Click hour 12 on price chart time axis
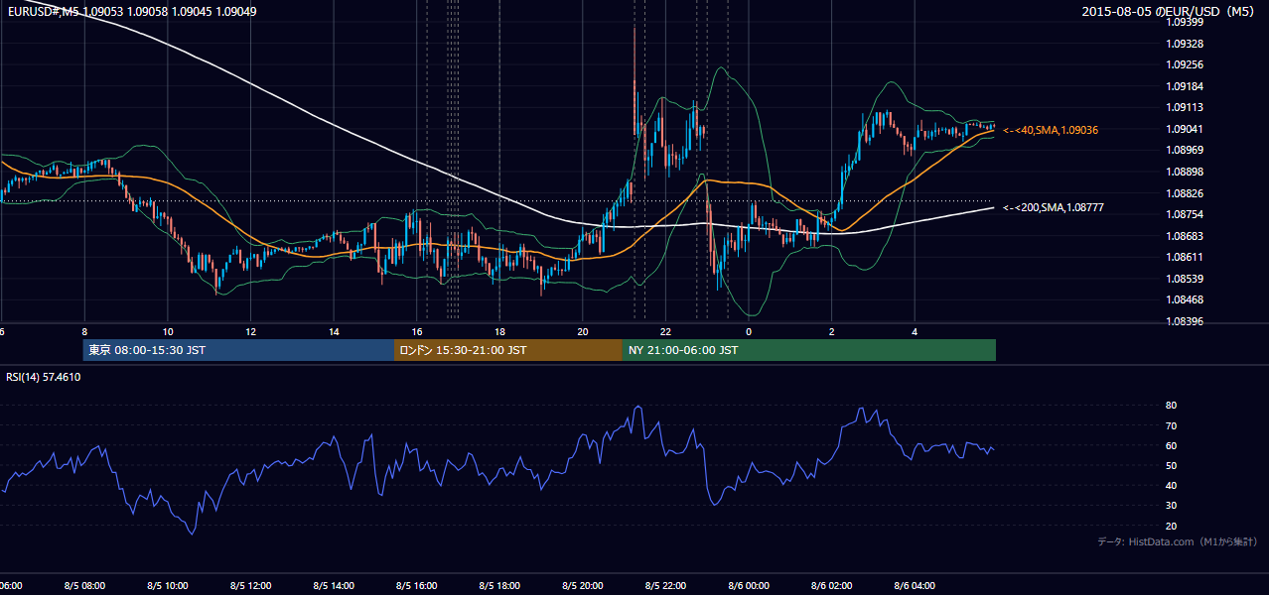1269x595 pixels. pyautogui.click(x=251, y=331)
